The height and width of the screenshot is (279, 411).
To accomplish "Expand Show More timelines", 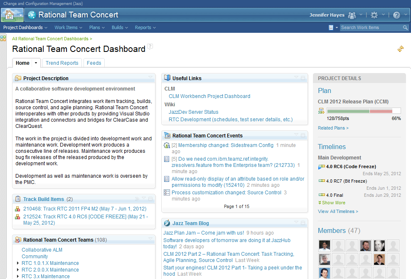I will [x=332, y=203].
